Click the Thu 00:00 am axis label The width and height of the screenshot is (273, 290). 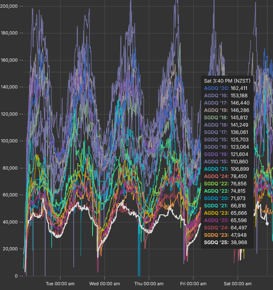pos(149,284)
